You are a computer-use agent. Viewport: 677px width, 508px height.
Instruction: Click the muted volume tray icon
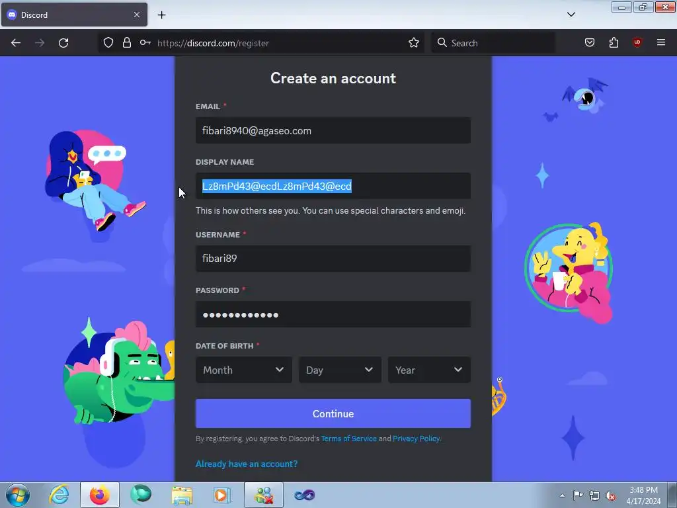pos(610,495)
